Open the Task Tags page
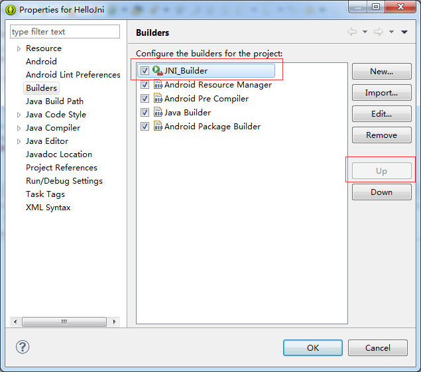This screenshot has width=421, height=372. point(45,194)
